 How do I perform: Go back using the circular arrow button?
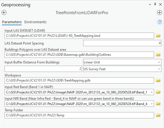(x=4, y=12)
